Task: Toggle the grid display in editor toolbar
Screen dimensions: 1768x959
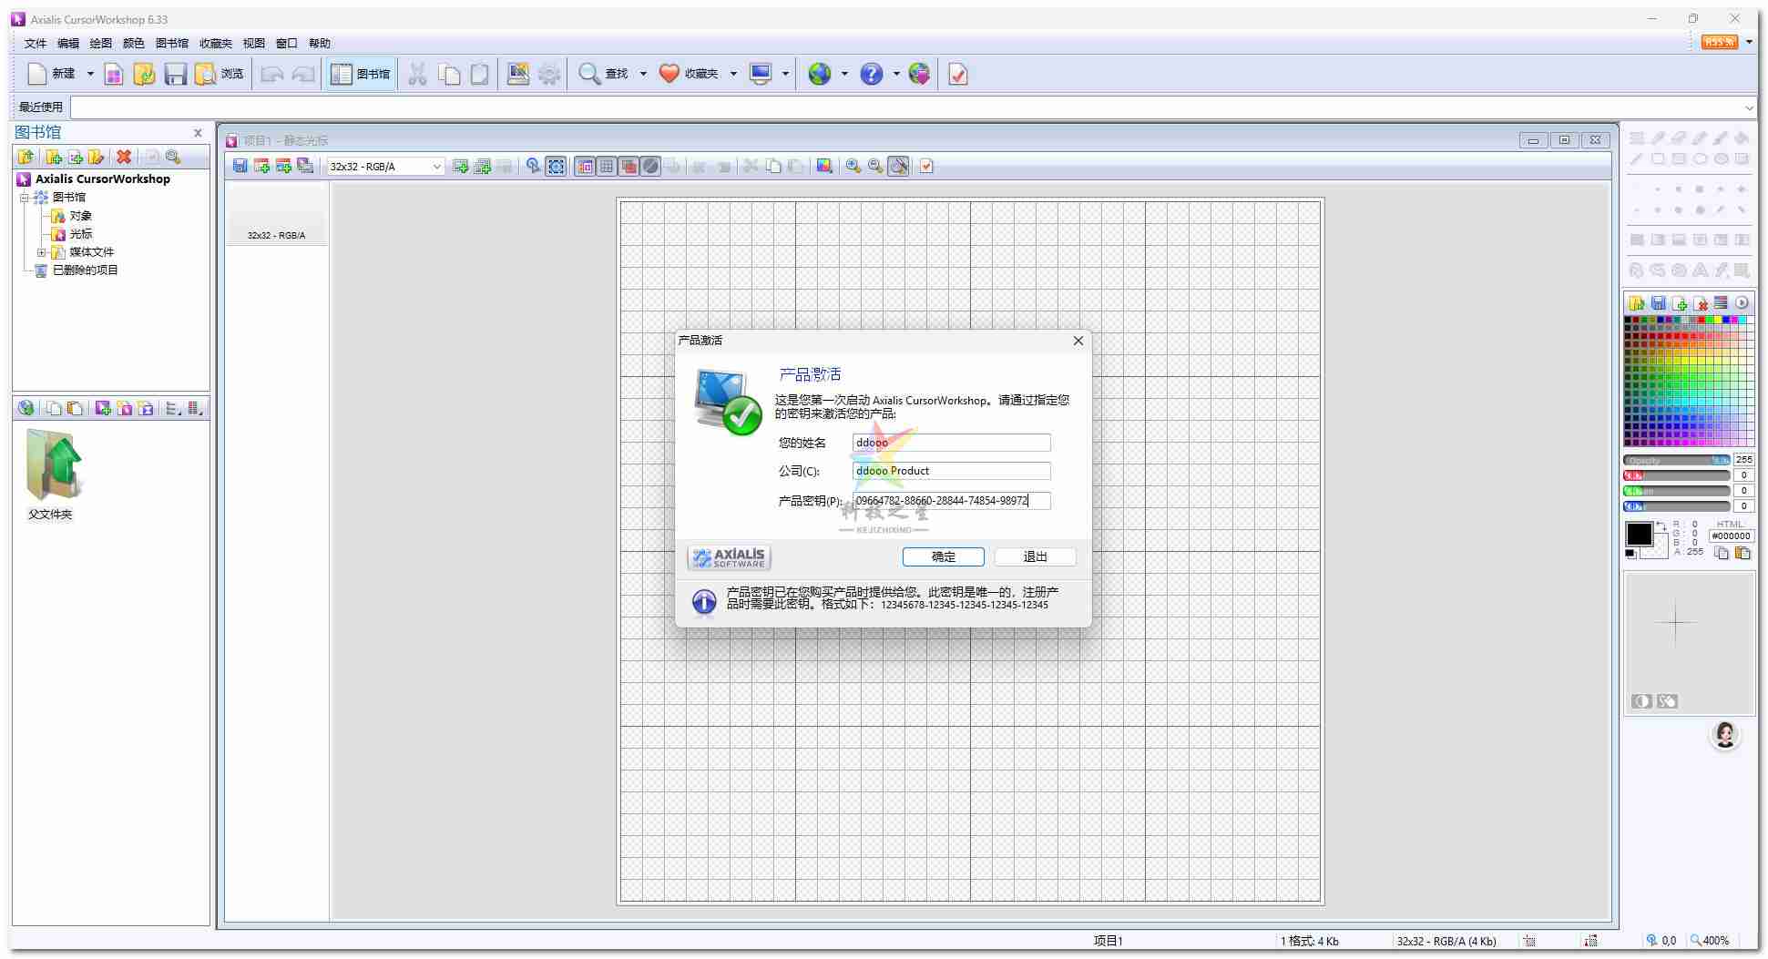Action: (607, 167)
